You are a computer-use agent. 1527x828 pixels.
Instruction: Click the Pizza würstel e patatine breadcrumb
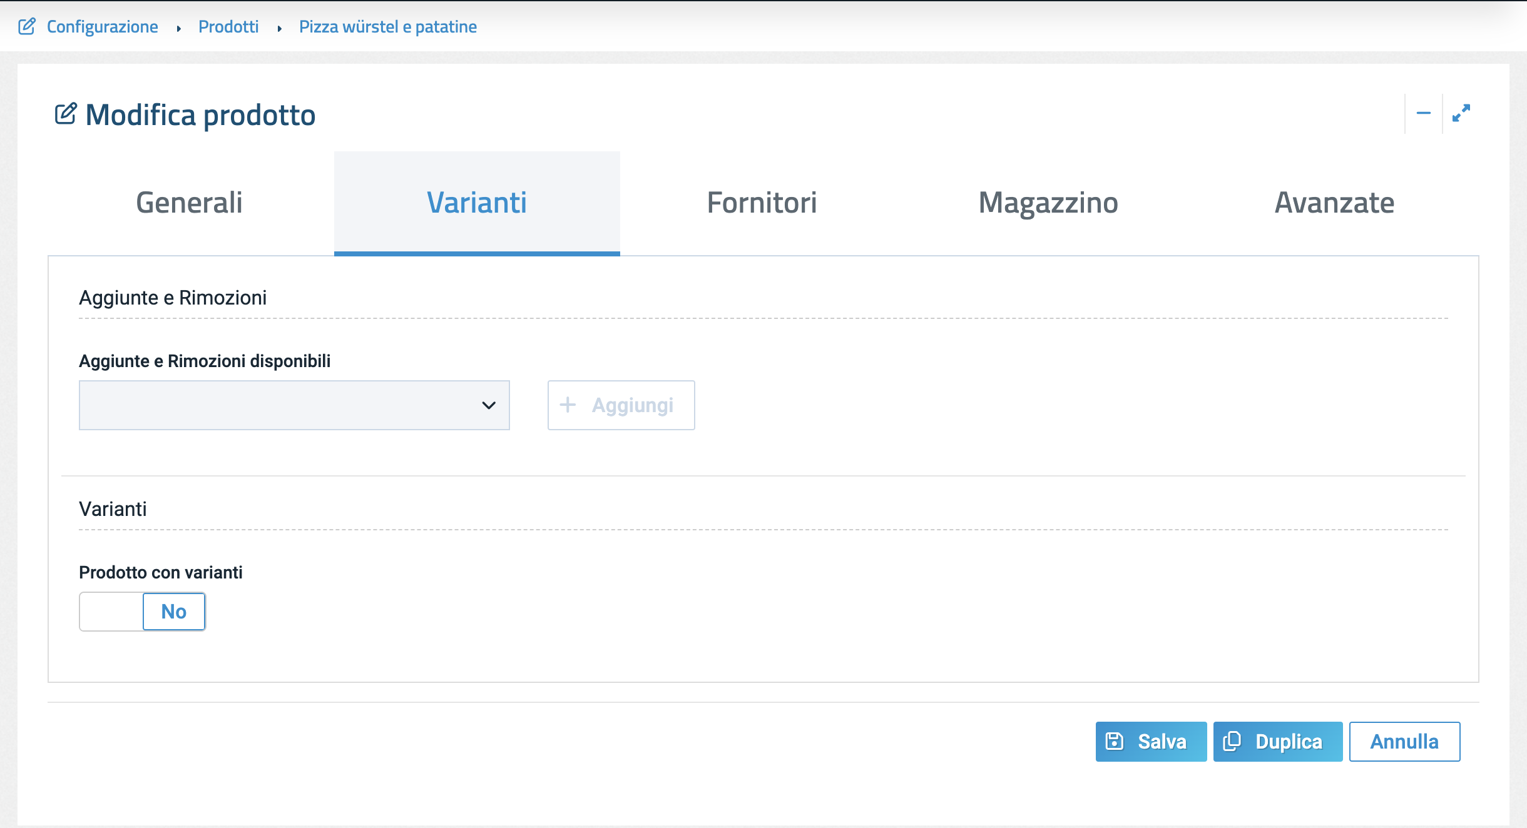tap(387, 26)
